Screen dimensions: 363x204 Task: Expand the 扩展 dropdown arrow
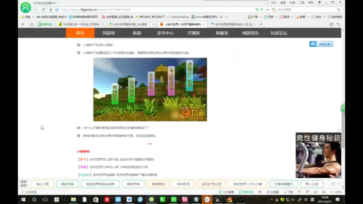tap(260, 17)
